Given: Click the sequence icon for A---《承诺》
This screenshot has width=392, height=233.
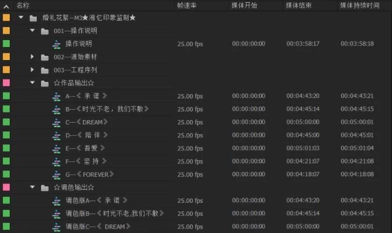Looking at the screenshot, I should click(x=57, y=96).
